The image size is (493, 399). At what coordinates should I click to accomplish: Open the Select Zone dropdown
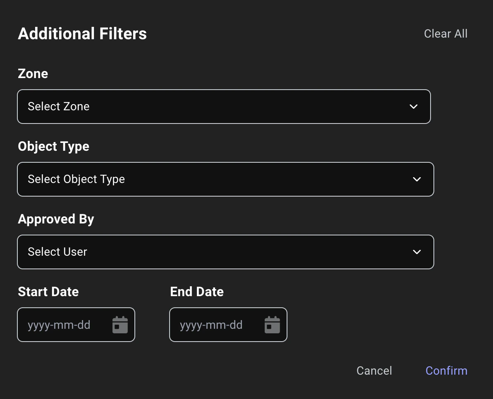coord(224,107)
